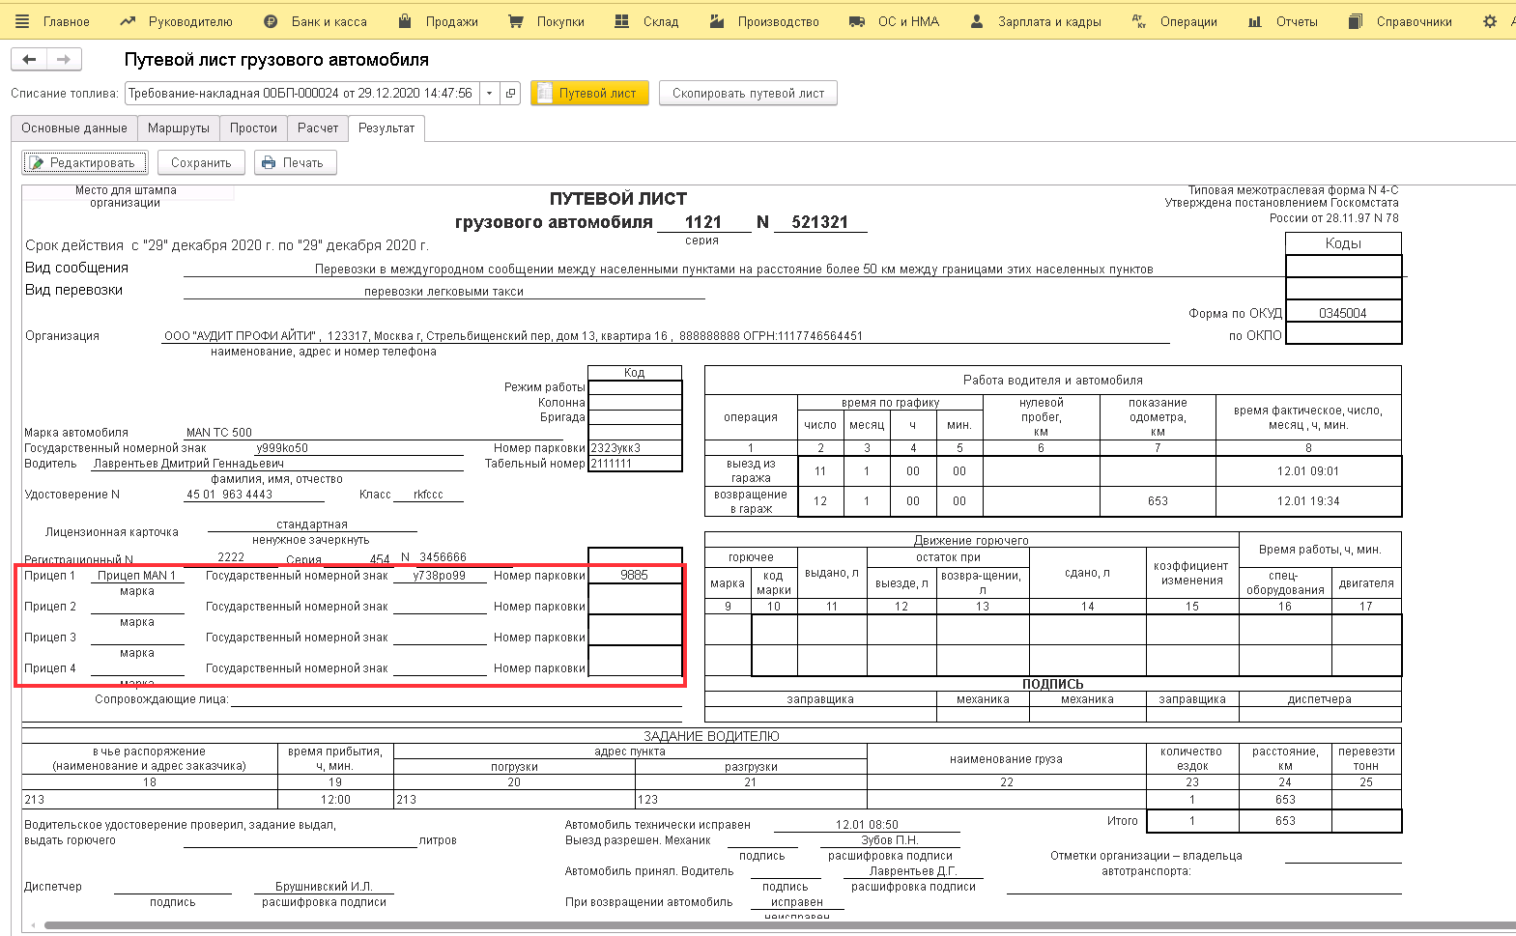Click the unloading address cell 123
The height and width of the screenshot is (936, 1516).
click(751, 800)
